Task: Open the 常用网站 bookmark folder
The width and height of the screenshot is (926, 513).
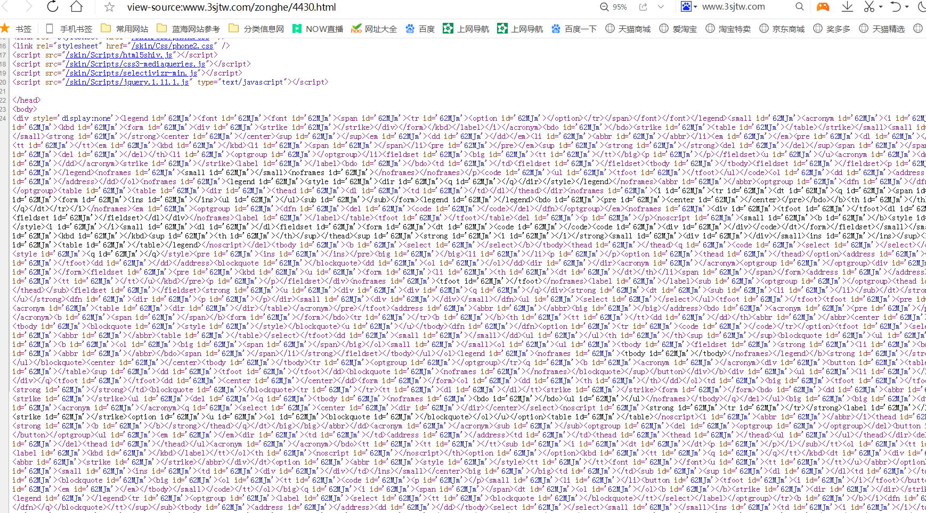Action: tap(124, 29)
